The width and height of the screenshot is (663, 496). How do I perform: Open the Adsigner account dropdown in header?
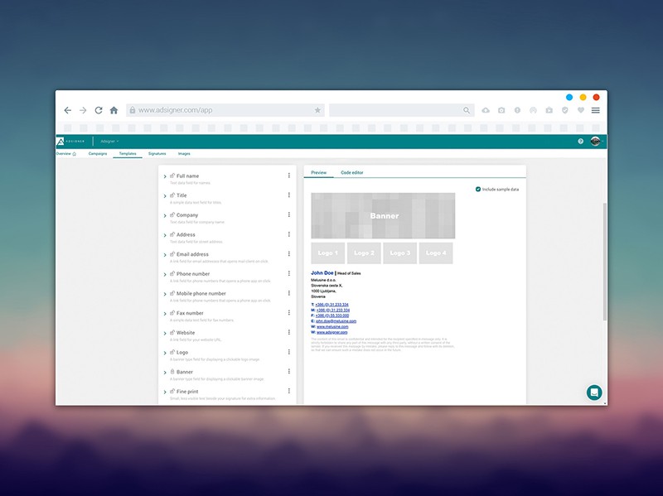109,142
